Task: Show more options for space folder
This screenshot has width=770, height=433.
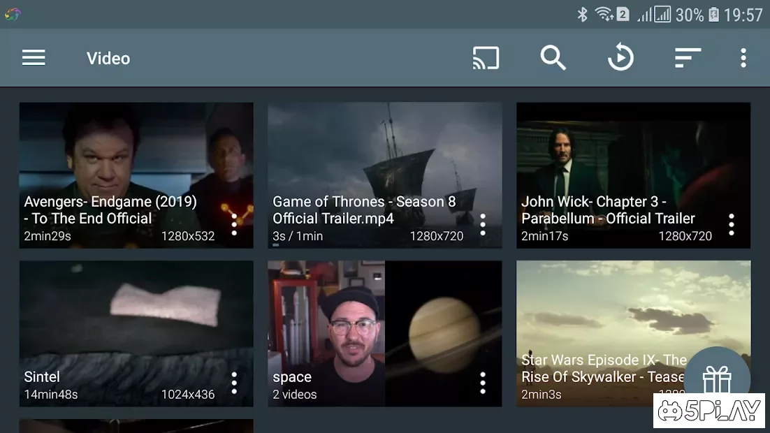Action: [x=483, y=383]
